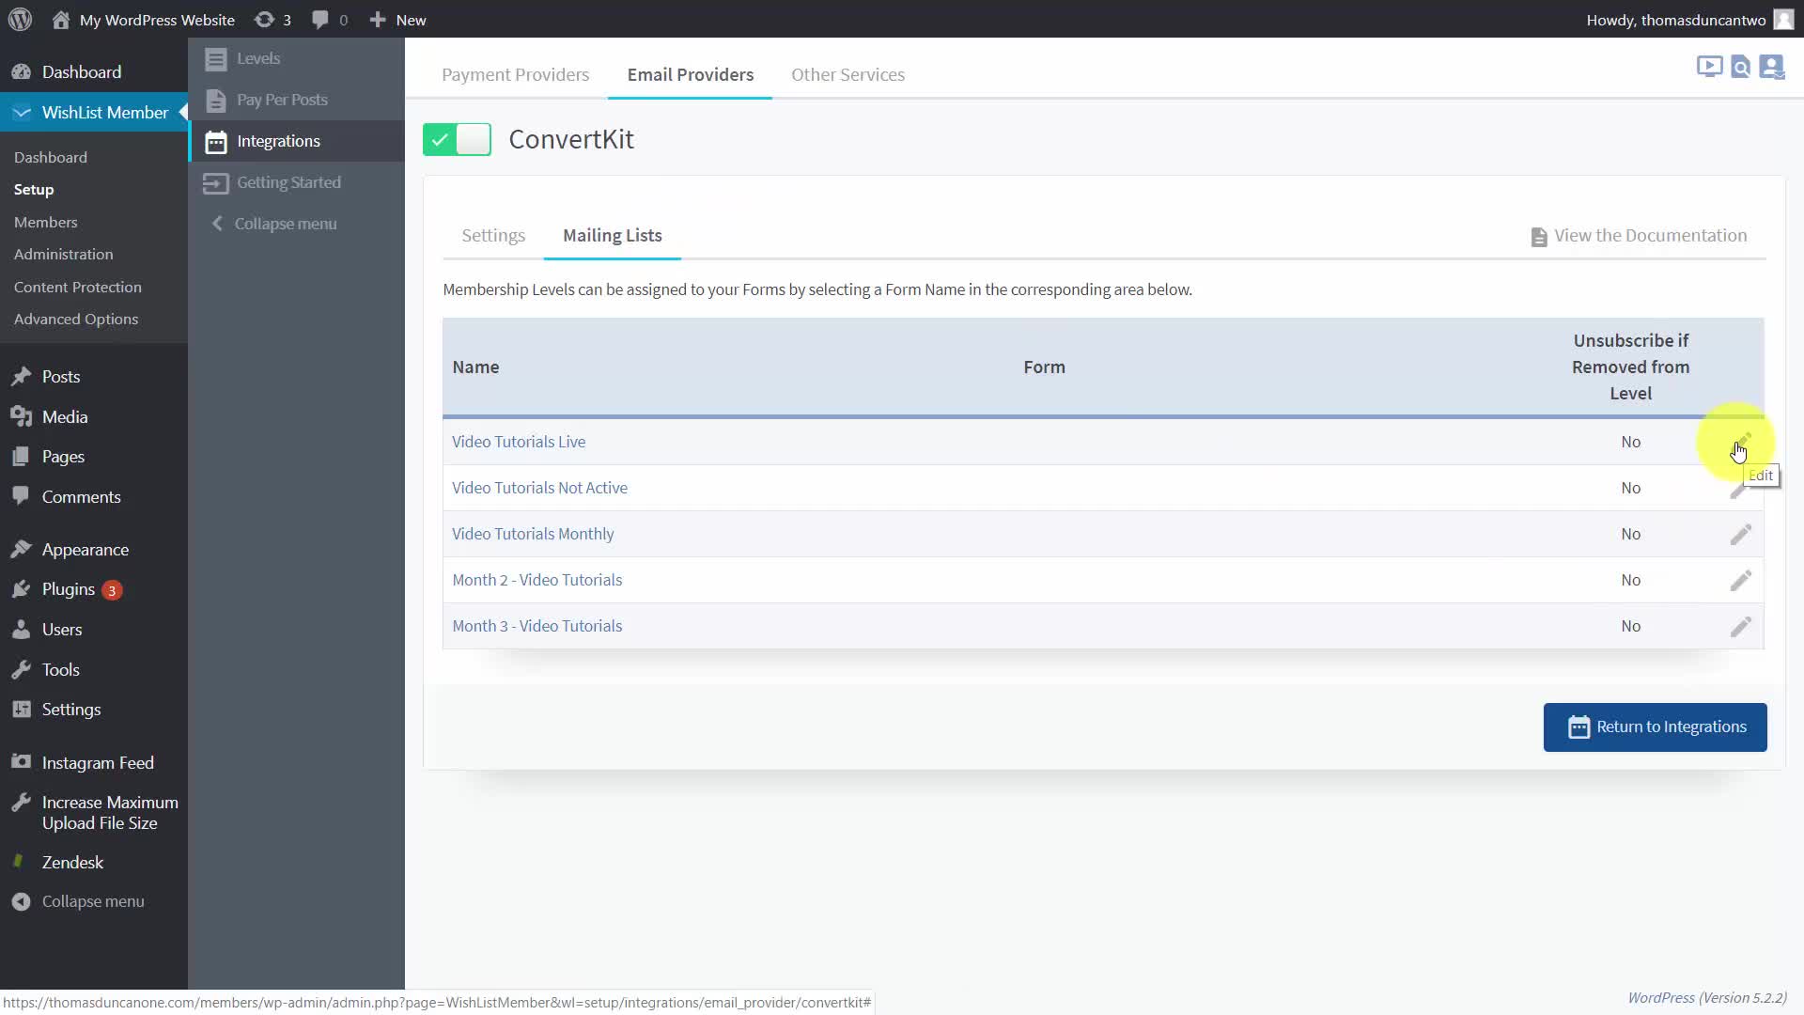Open Comments in the WordPress sidebar

81,497
